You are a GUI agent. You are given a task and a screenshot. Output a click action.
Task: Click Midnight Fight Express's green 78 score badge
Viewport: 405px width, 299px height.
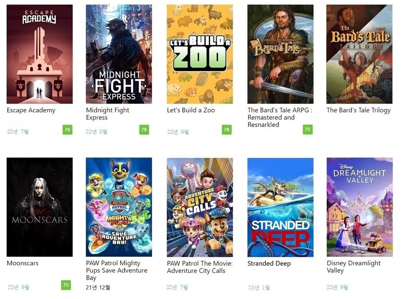coord(144,130)
